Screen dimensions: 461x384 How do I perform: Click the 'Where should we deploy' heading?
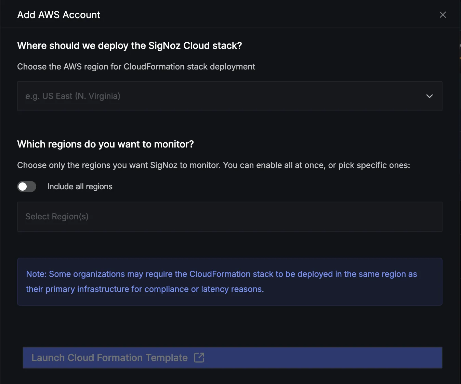pos(130,46)
